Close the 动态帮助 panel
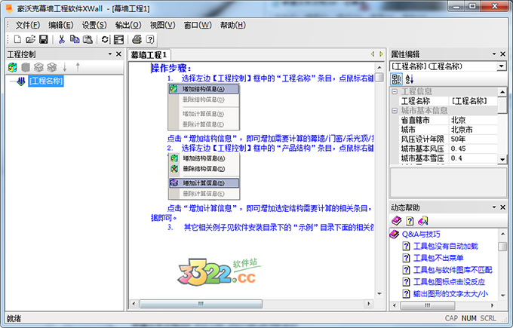The height and width of the screenshot is (328, 513). (503, 207)
